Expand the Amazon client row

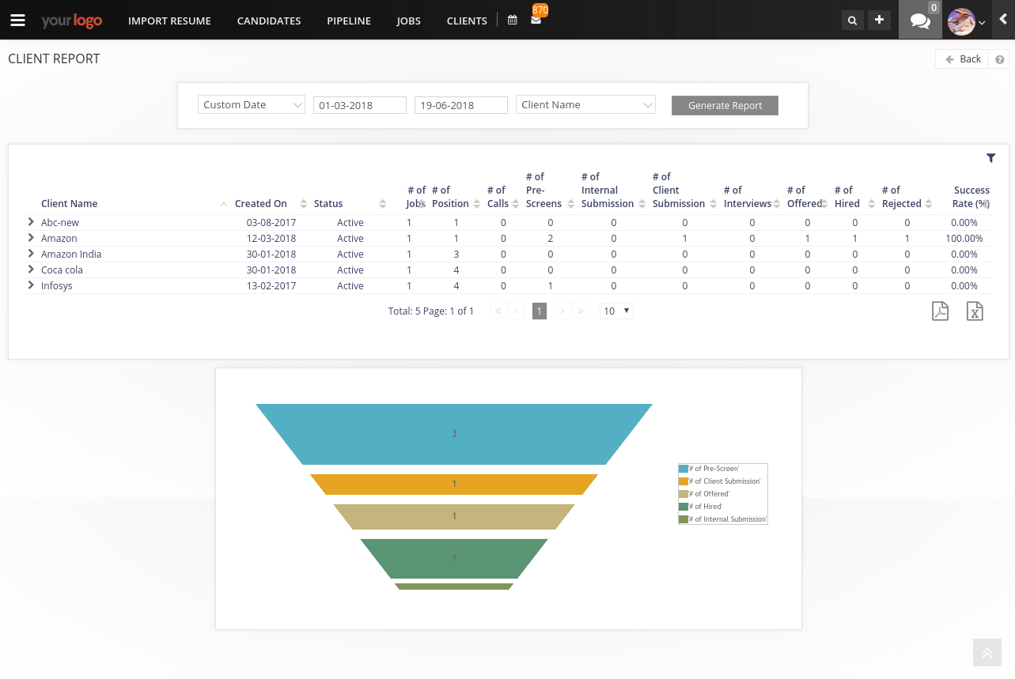pyautogui.click(x=31, y=238)
